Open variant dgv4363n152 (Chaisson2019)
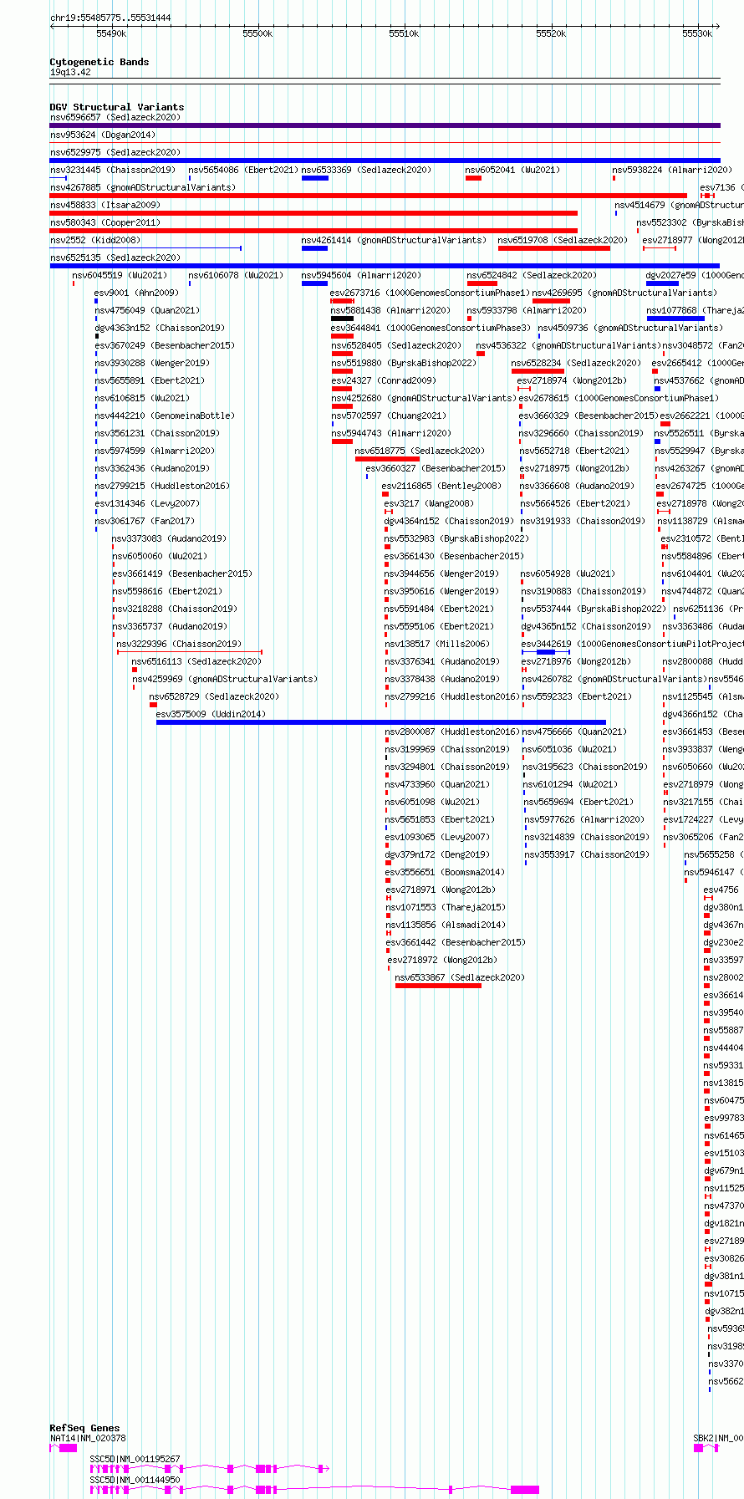Screen dimensions: 744x1499 click(x=160, y=328)
